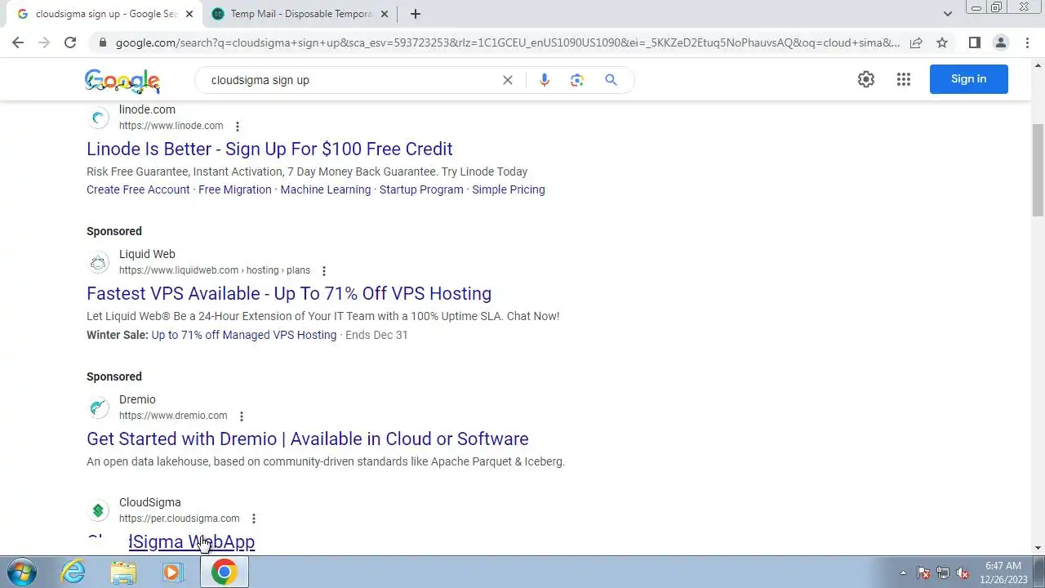
Task: Open network status tray icon
Action: [943, 572]
